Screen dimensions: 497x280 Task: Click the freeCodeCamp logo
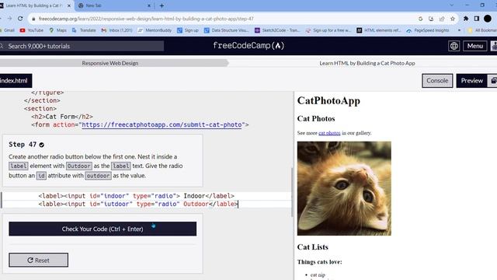point(248,46)
